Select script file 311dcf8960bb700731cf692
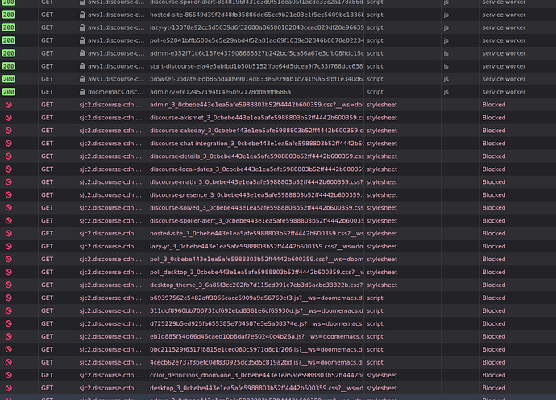Image resolution: width=556 pixels, height=400 pixels. click(256, 310)
